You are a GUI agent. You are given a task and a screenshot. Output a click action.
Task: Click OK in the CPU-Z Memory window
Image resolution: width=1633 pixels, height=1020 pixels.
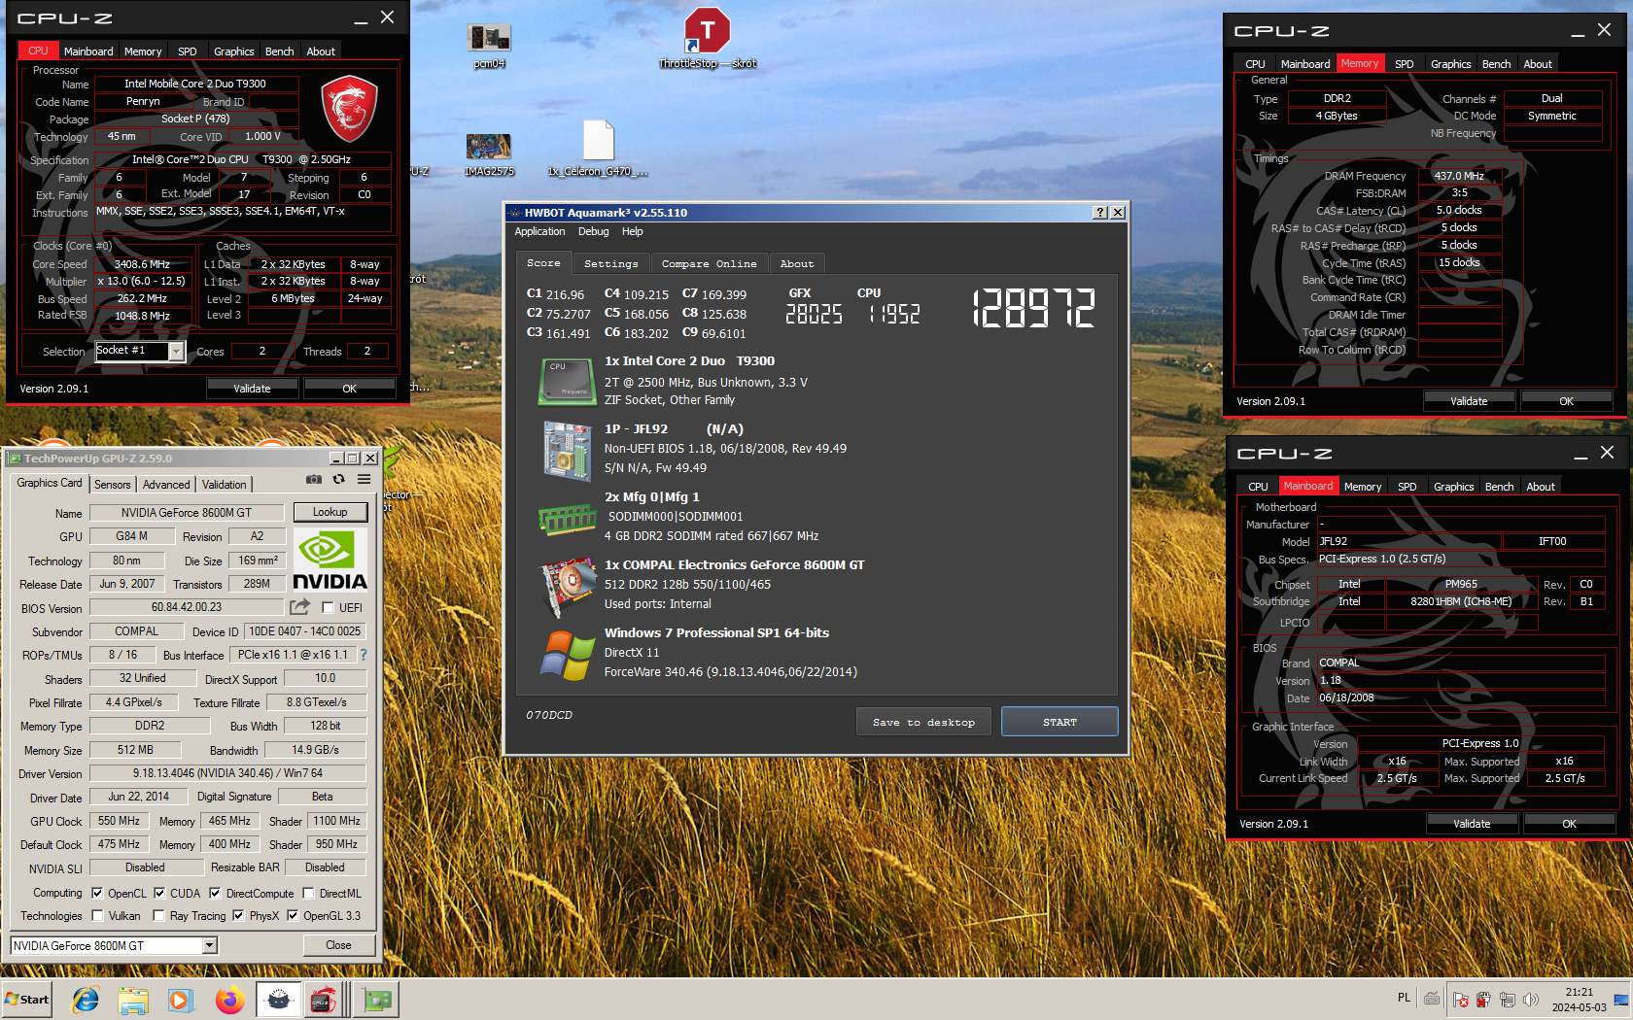click(x=1566, y=400)
